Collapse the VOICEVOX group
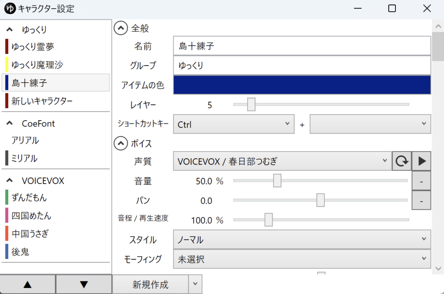Image resolution: width=444 pixels, height=294 pixels. 10,180
